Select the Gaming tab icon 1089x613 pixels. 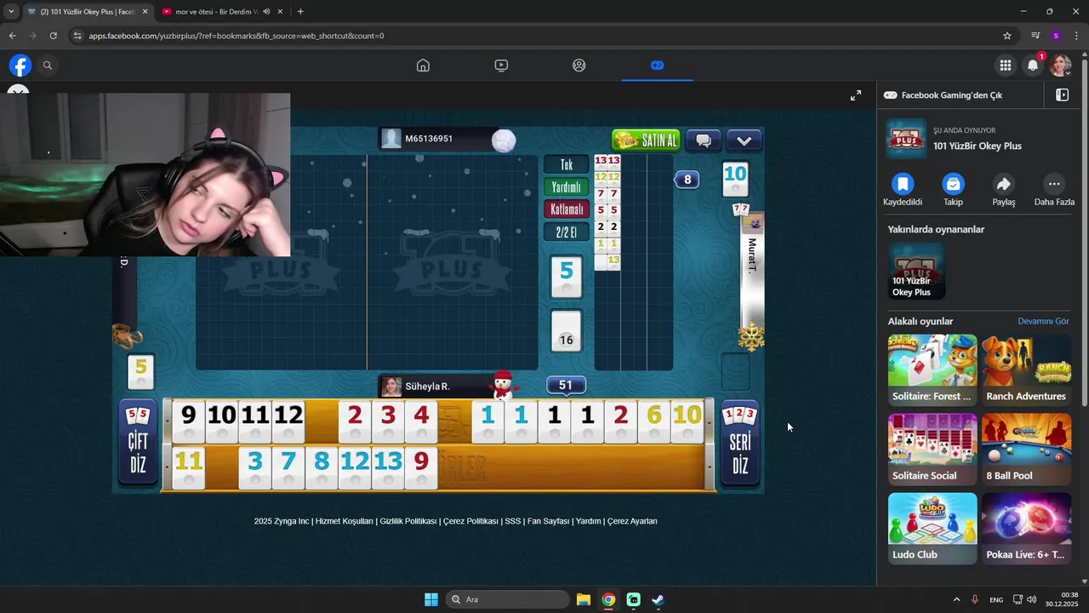(657, 66)
